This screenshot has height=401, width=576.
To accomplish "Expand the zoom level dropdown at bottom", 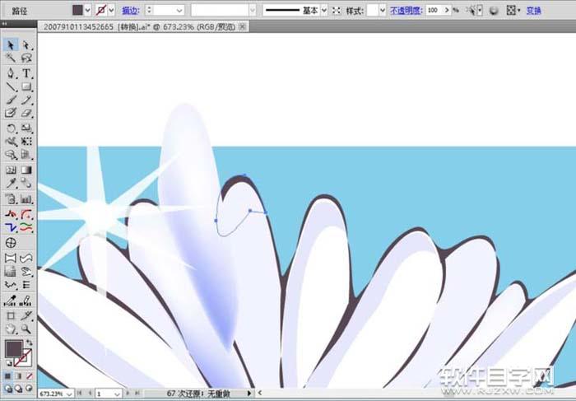I will click(70, 394).
